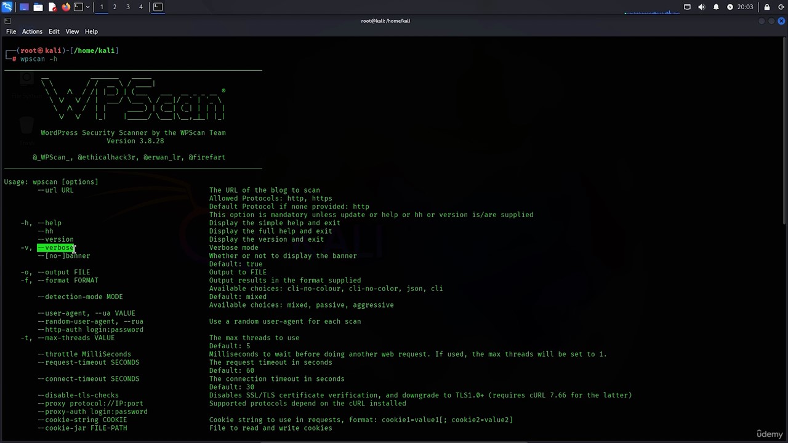Viewport: 788px width, 443px height.
Task: Click the '-f, --format FORMAT' option
Action: tap(59, 281)
